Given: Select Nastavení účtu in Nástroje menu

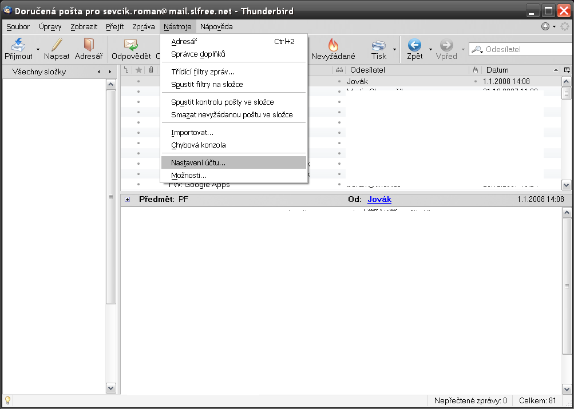Looking at the screenshot, I should 198,163.
